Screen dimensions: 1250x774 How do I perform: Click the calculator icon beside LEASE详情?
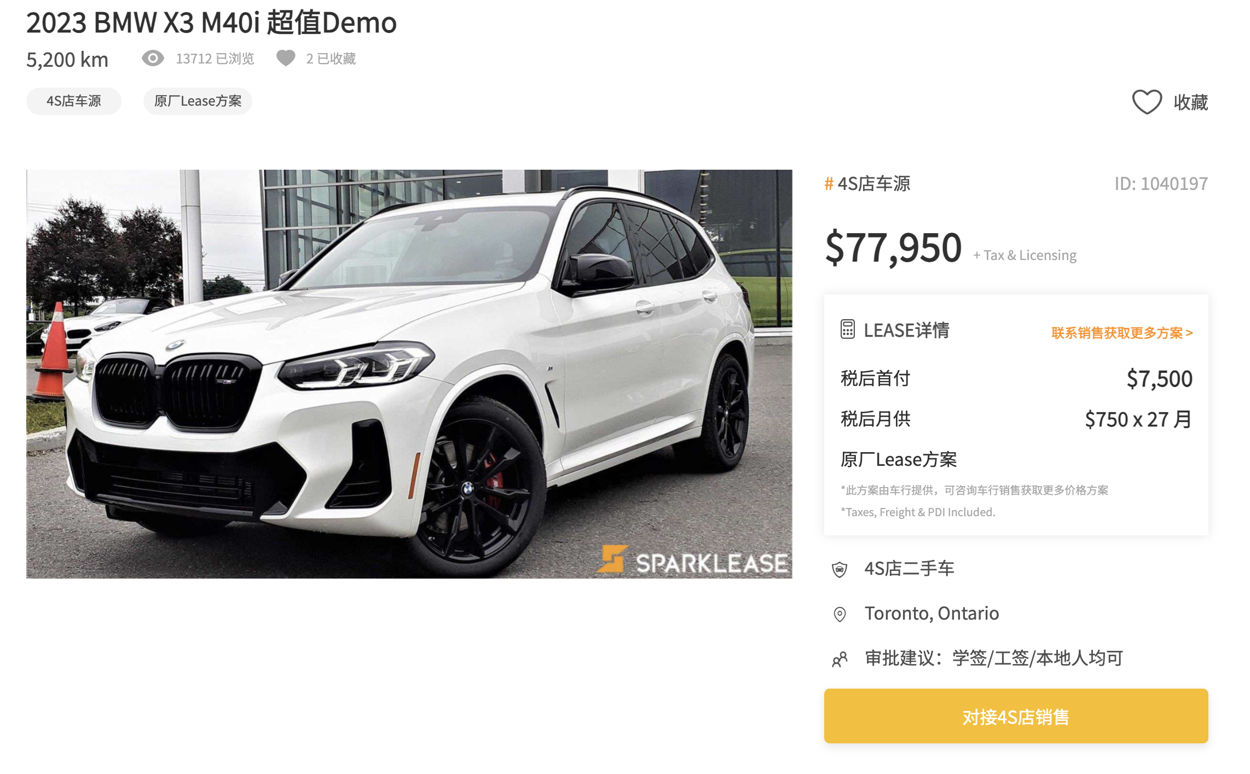[847, 330]
